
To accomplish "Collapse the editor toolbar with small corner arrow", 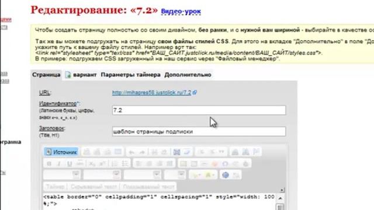I will pyautogui.click(x=282, y=190).
